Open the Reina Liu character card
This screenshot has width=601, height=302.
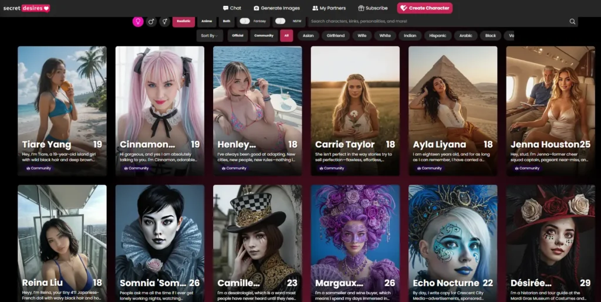click(x=62, y=243)
